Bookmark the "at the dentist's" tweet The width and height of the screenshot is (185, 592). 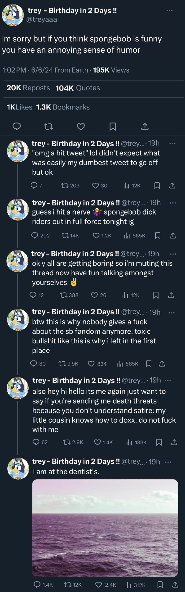point(160,585)
